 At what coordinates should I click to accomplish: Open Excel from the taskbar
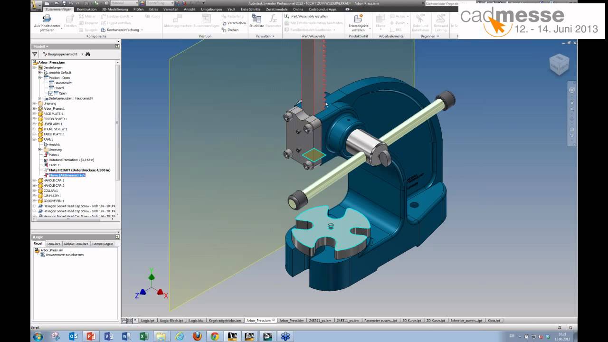click(143, 336)
